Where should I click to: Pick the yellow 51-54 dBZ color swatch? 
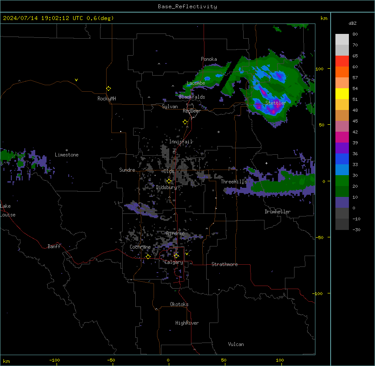click(x=342, y=93)
